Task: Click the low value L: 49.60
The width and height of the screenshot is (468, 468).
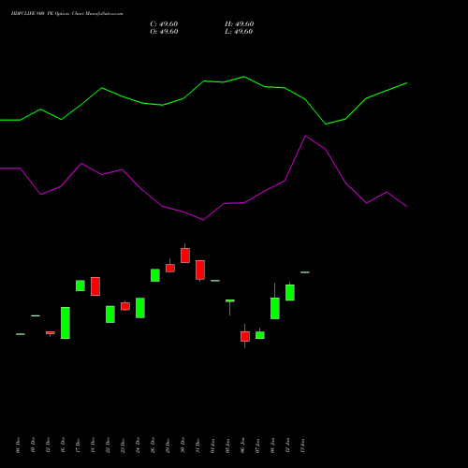Action: point(239,32)
